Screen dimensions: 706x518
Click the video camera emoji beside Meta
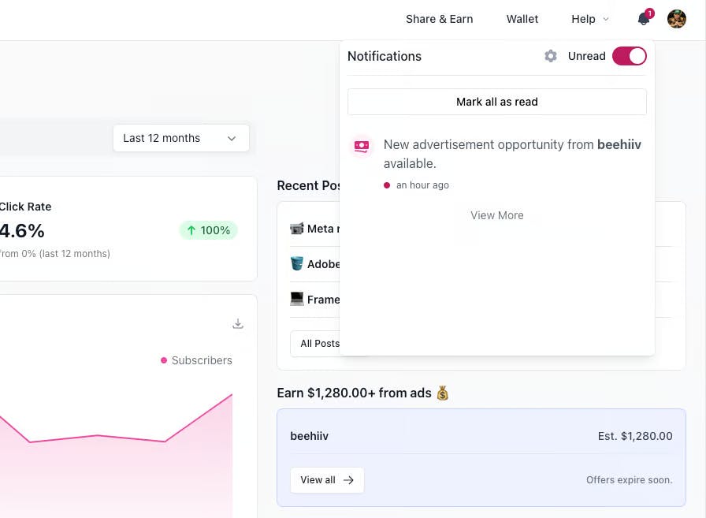[297, 229]
